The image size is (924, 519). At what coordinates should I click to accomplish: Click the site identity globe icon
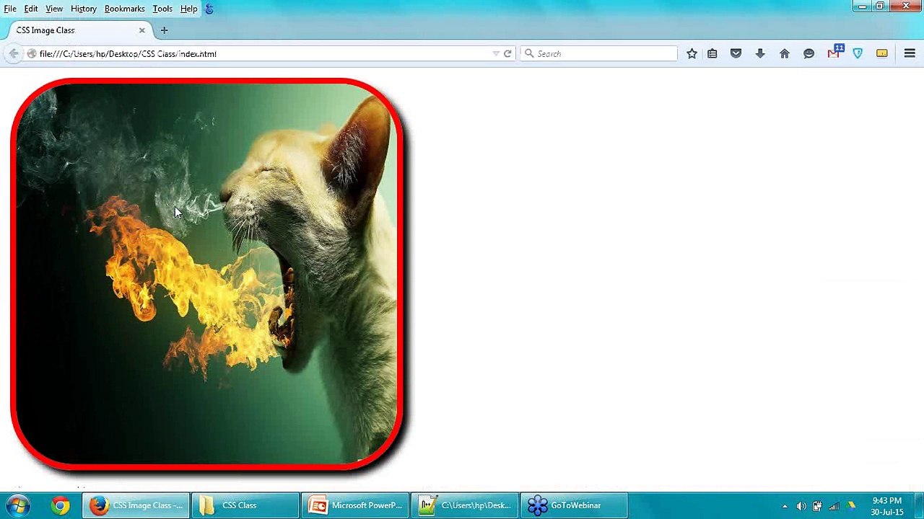[x=32, y=53]
